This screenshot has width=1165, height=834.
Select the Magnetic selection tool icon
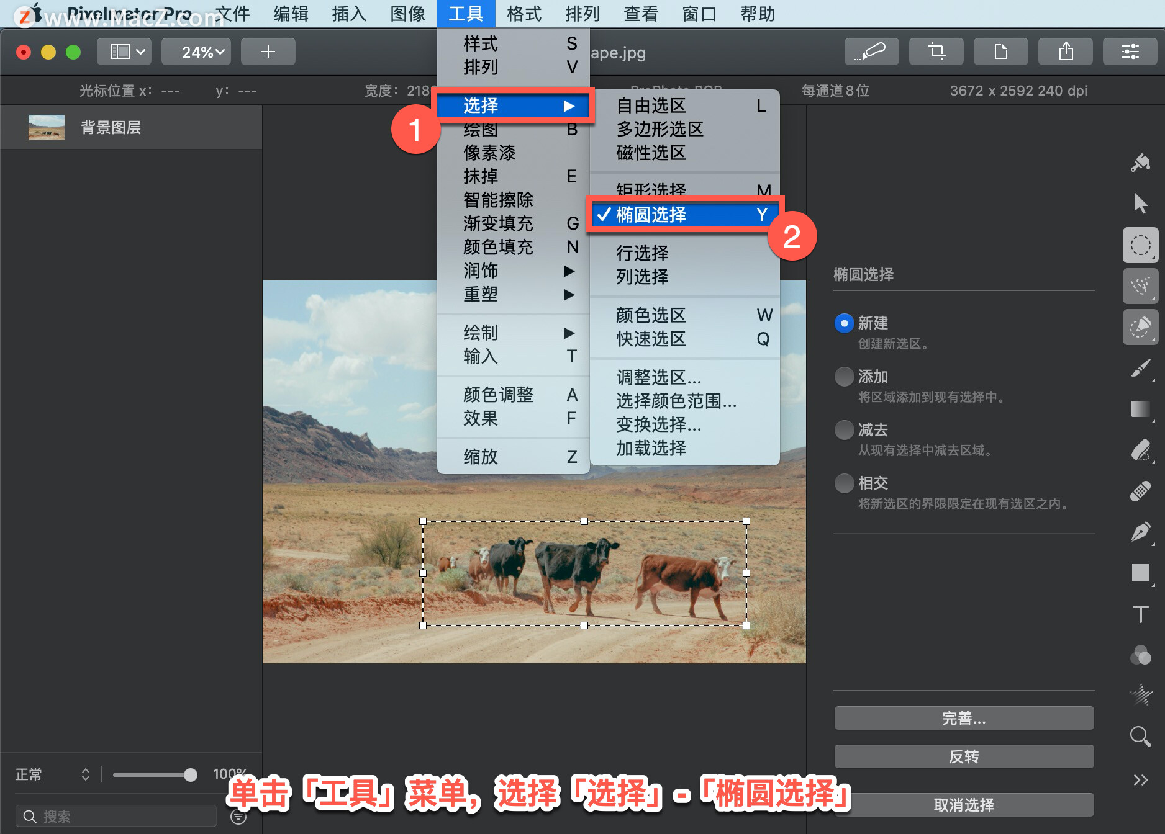click(1140, 286)
